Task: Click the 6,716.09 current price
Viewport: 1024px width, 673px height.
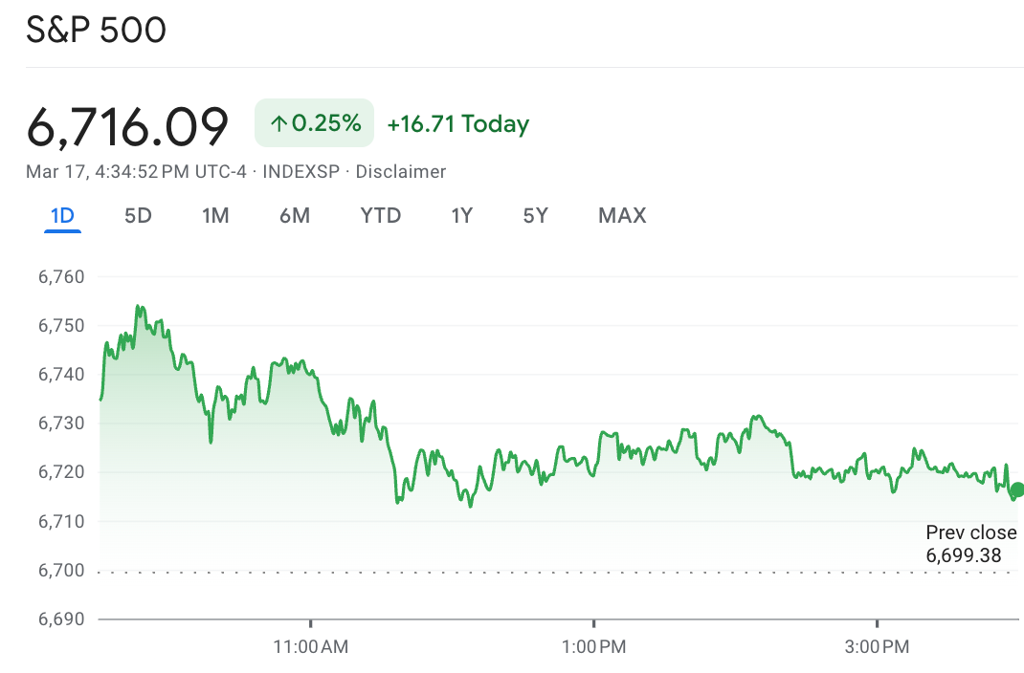Action: (x=127, y=122)
